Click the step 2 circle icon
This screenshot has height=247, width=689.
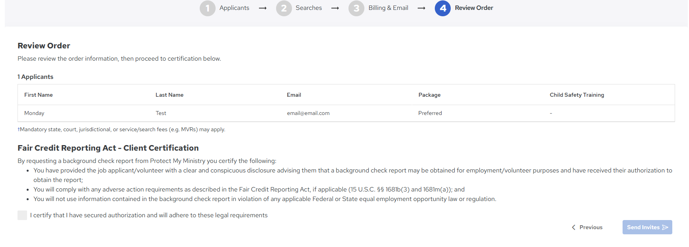coord(284,8)
